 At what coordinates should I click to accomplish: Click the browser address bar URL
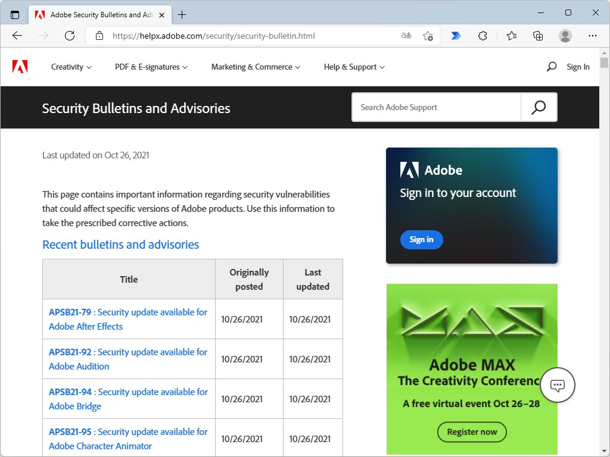214,36
